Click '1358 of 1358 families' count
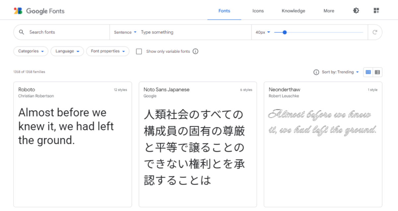Viewport: 398px width, 211px height. click(x=29, y=72)
